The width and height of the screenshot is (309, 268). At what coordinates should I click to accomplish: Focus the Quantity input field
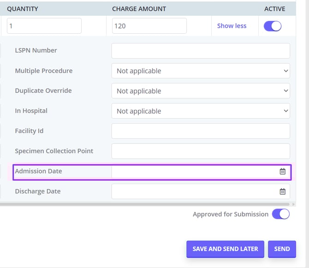pyautogui.click(x=44, y=26)
